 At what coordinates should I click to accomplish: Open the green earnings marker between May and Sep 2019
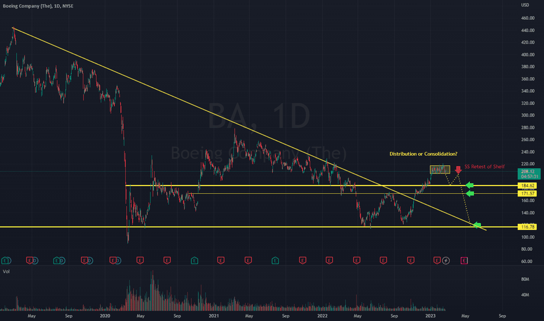[x=57, y=260]
